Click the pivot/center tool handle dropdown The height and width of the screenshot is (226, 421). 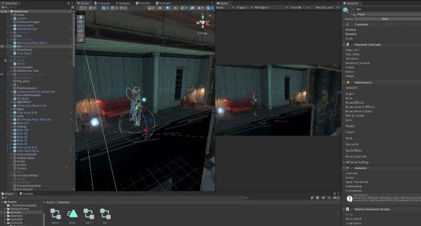(x=83, y=8)
